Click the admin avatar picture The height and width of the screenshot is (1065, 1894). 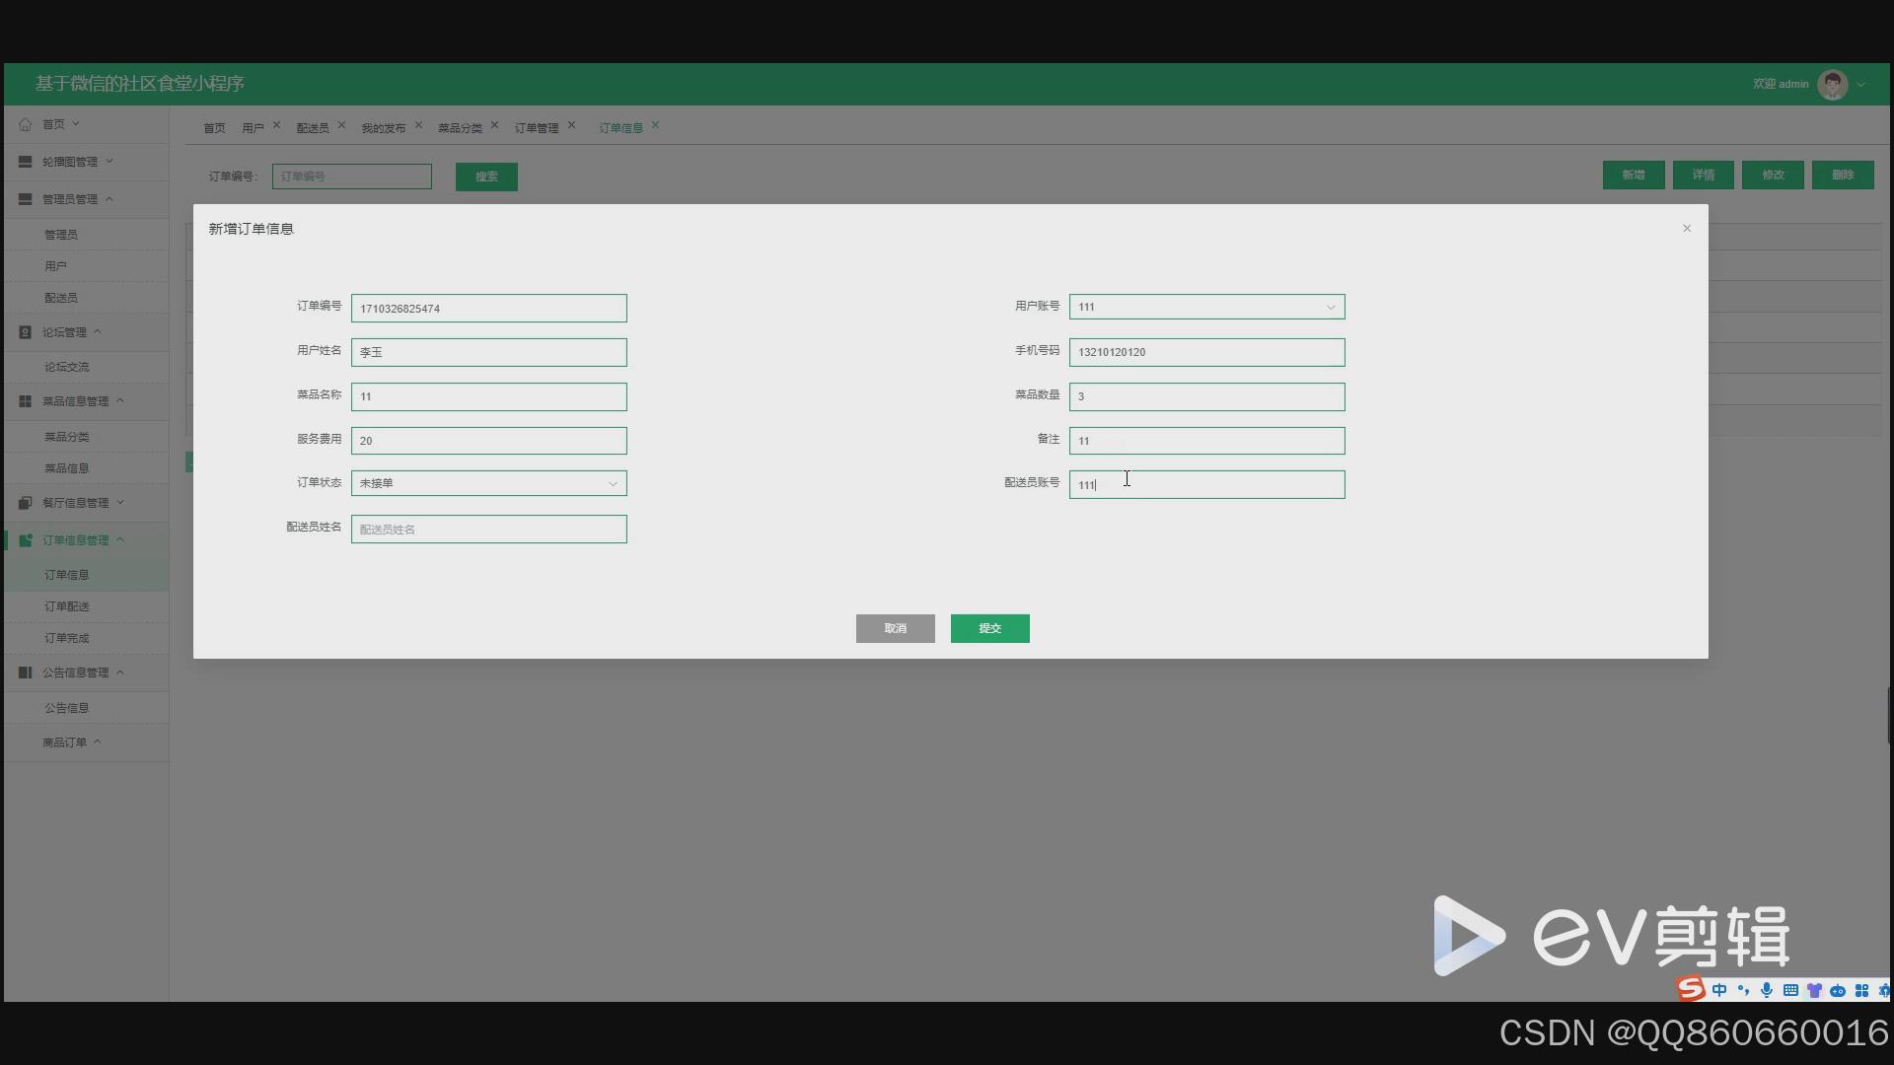1832,85
